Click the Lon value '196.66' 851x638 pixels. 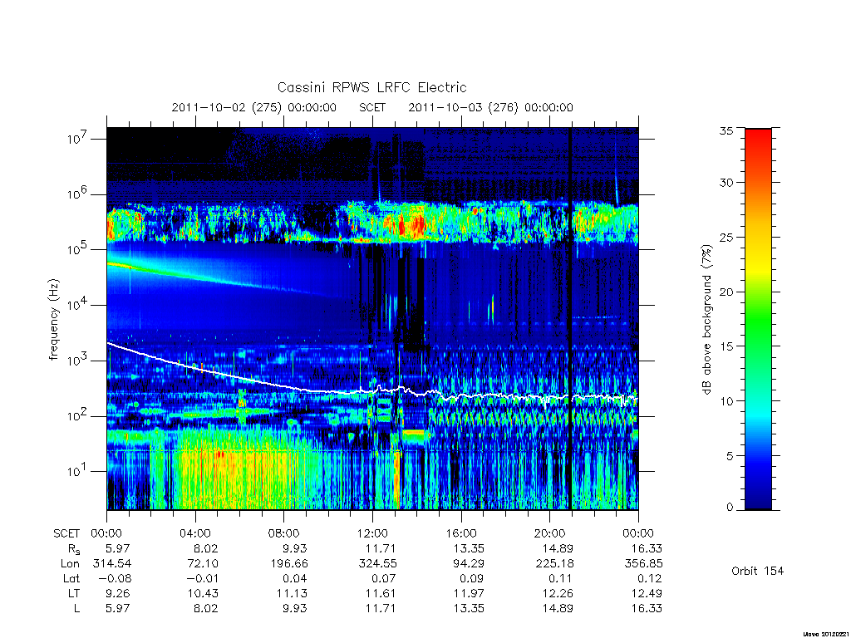(288, 564)
